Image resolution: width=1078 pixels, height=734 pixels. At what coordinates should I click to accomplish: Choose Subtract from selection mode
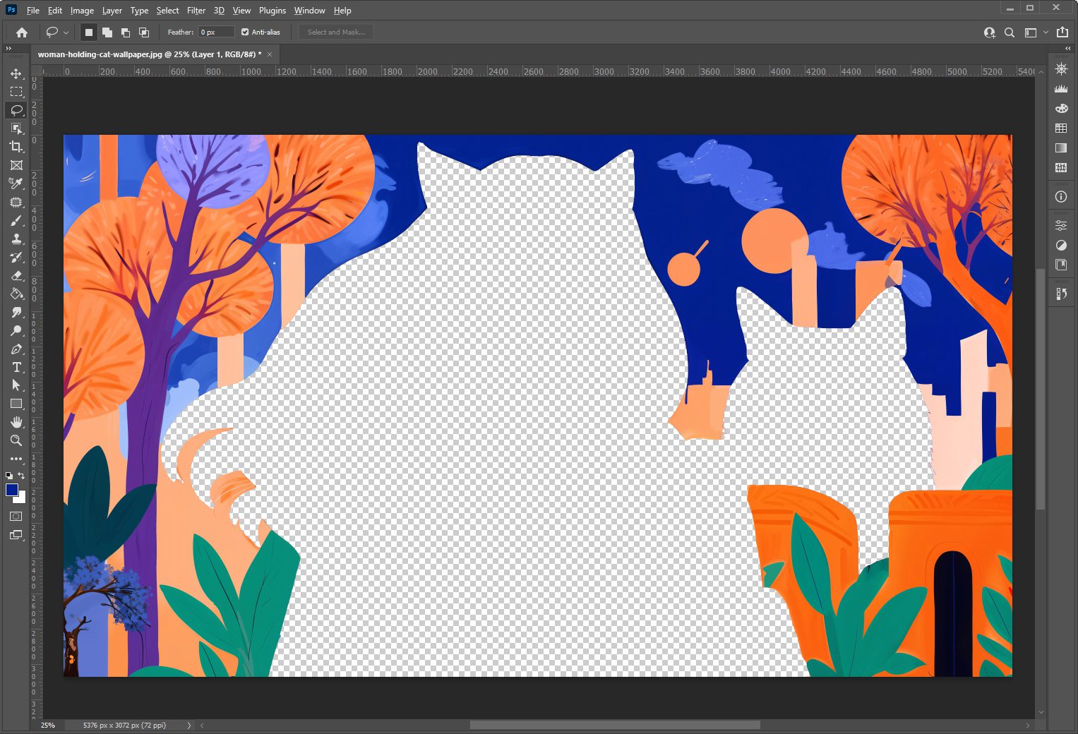126,32
